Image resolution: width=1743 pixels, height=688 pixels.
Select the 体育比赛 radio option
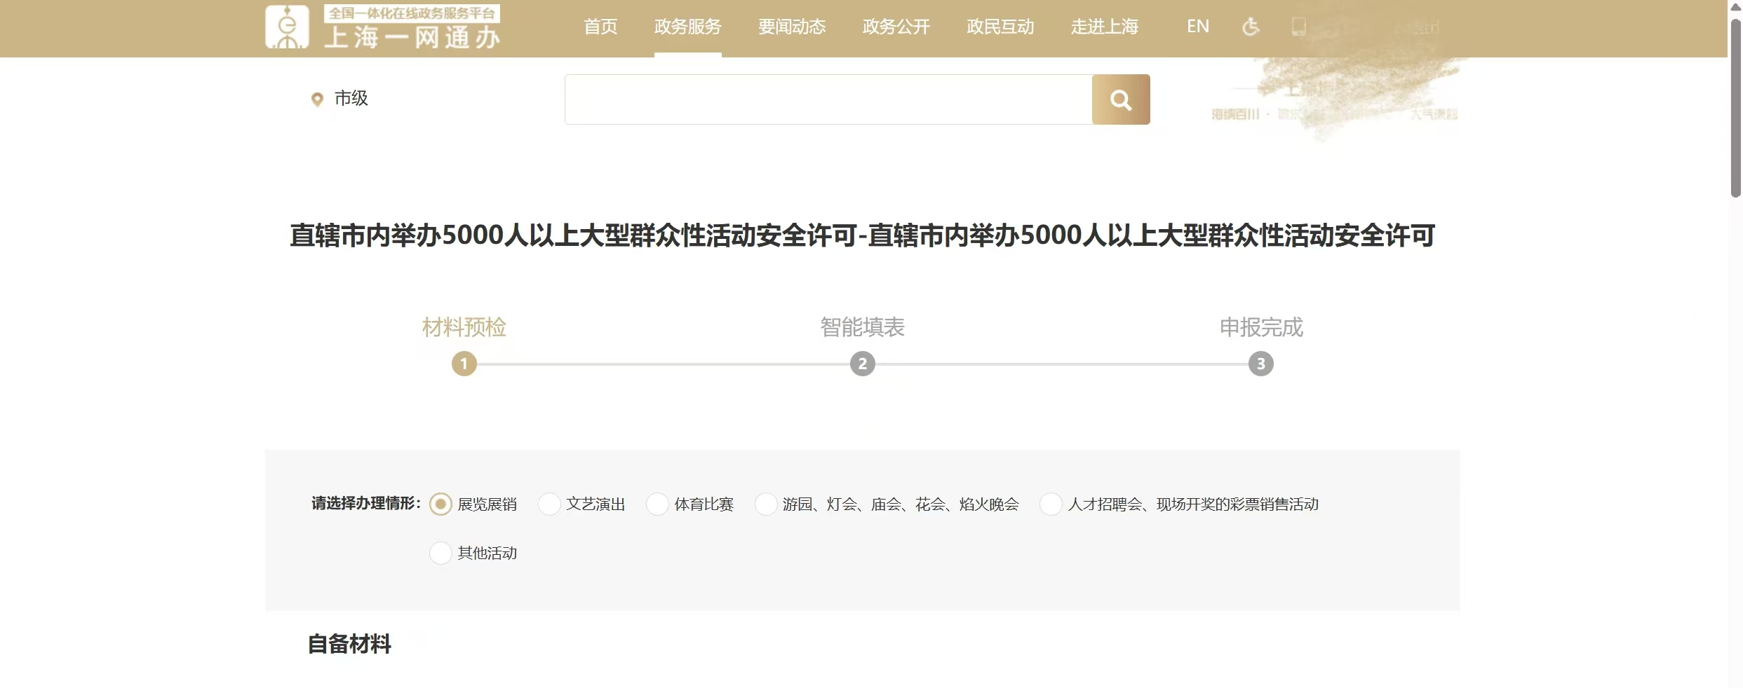(x=657, y=504)
